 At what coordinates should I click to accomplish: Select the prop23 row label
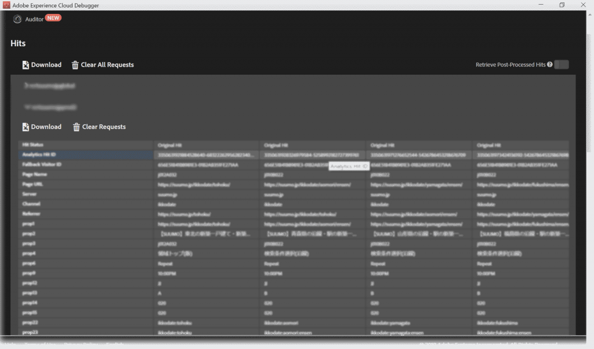click(x=30, y=332)
